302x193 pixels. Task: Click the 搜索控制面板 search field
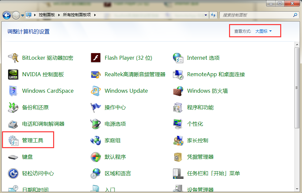tap(257, 15)
